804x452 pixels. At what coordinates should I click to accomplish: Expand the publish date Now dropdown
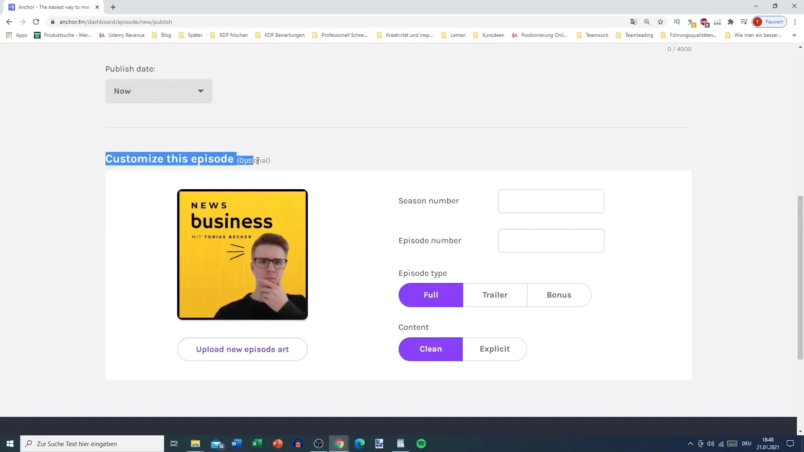click(157, 91)
